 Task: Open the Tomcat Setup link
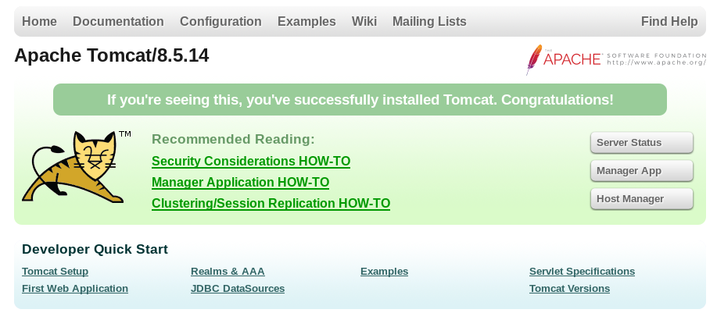(55, 272)
